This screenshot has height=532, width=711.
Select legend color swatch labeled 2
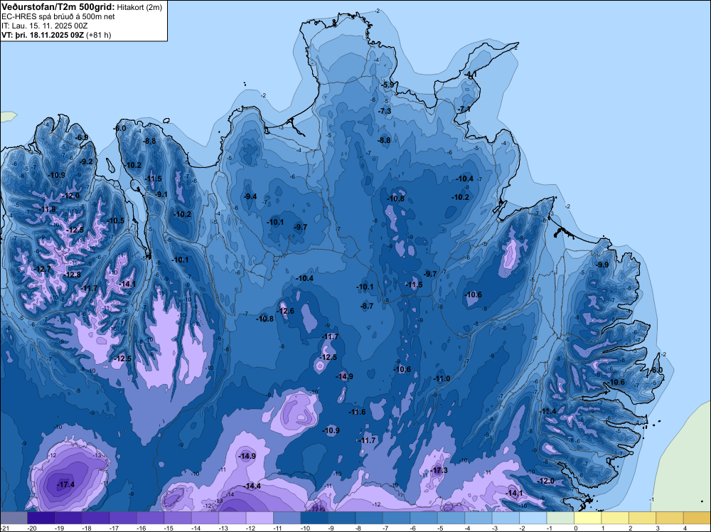(x=643, y=518)
